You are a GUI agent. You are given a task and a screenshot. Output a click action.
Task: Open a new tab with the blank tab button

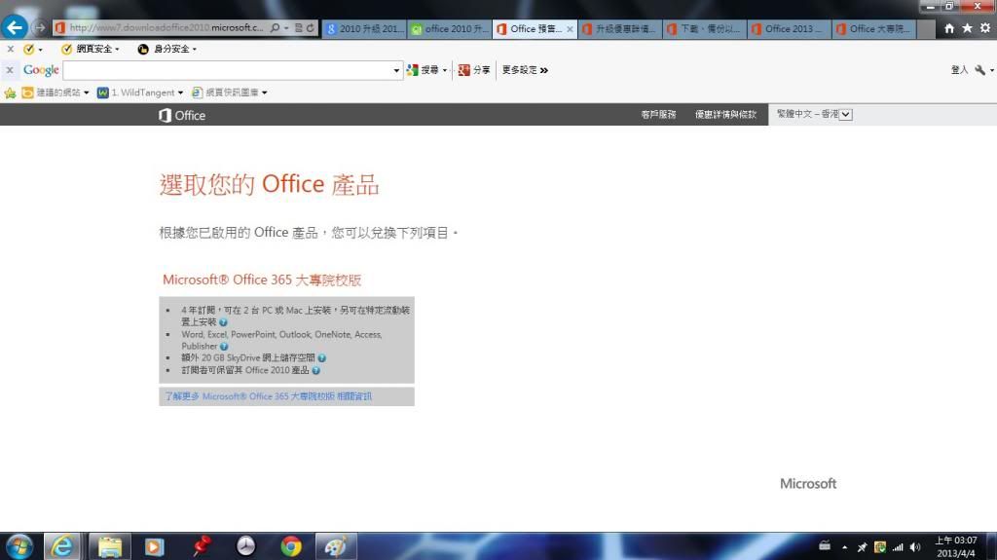tap(926, 28)
